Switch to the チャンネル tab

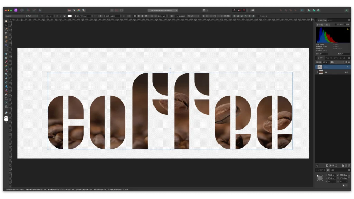coord(329,58)
